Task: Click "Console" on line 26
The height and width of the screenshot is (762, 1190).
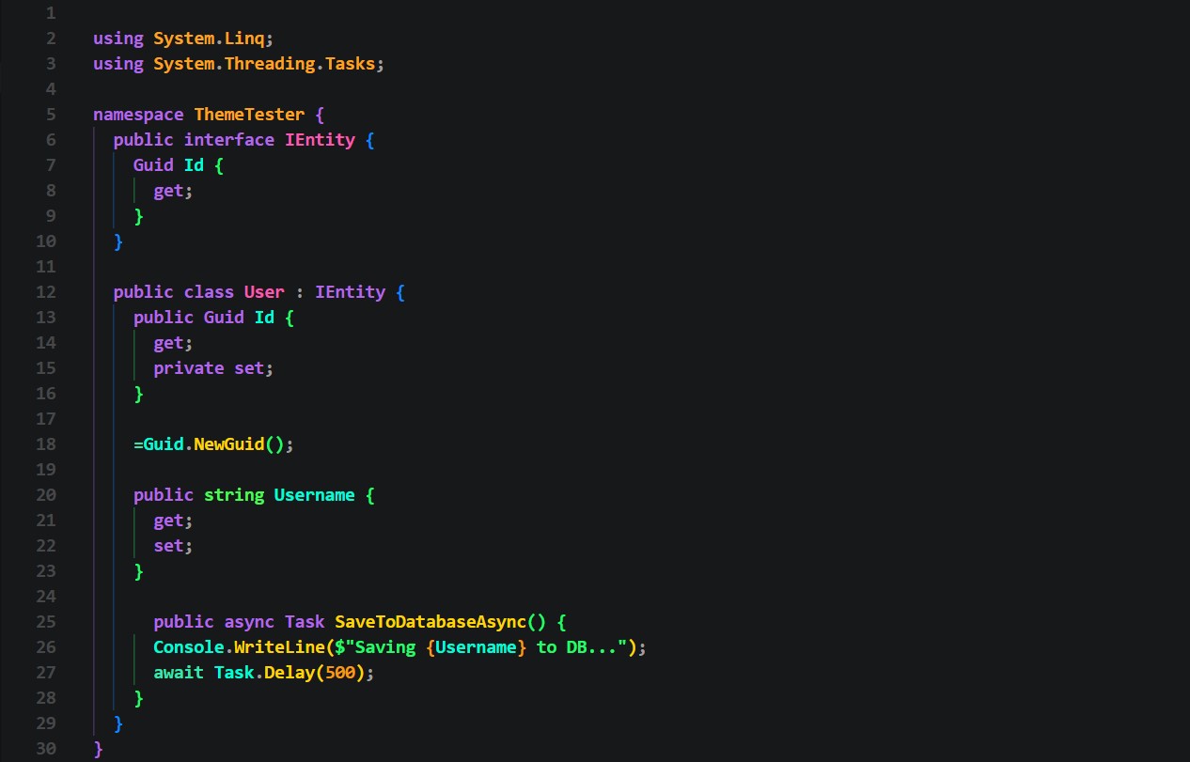Action: click(189, 647)
